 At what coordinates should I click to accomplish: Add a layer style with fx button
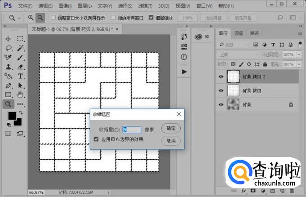(x=244, y=191)
